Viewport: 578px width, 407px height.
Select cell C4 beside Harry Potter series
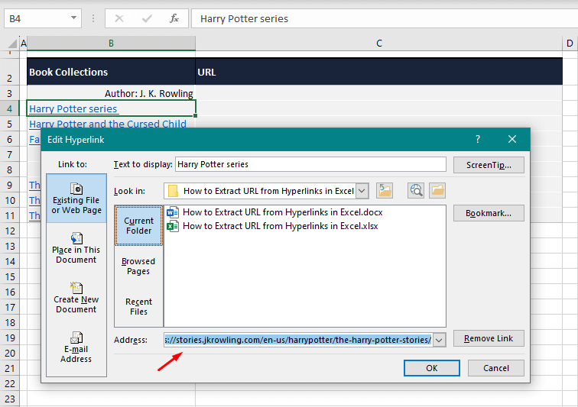coord(379,108)
